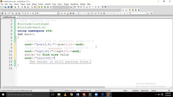
Task: Open the Edit menu
Action: click(x=6, y=4)
